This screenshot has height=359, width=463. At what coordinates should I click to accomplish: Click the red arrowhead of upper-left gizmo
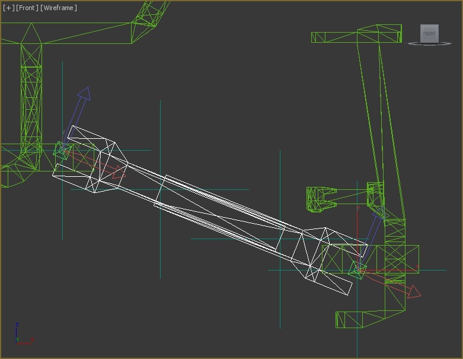(x=119, y=172)
